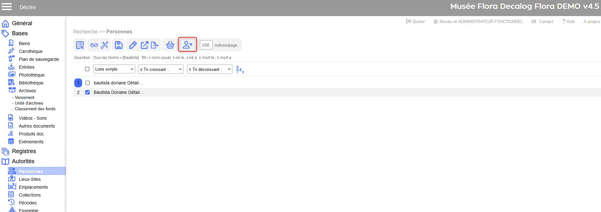Click the floppy disk save icon

point(119,45)
